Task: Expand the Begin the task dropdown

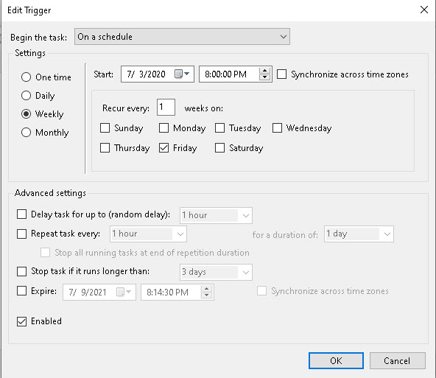Action: (182, 36)
